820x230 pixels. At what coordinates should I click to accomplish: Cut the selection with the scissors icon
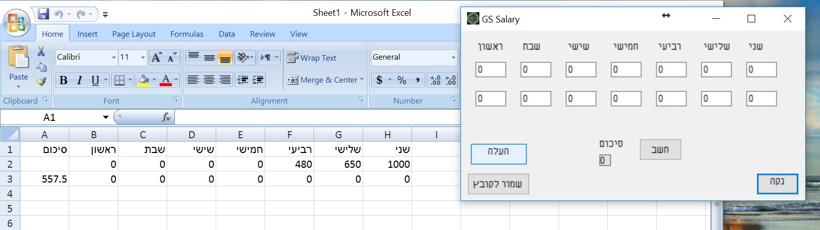[41, 51]
